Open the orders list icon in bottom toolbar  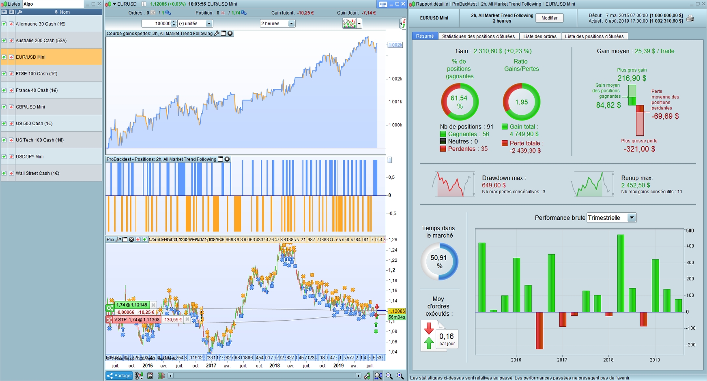[x=150, y=376]
